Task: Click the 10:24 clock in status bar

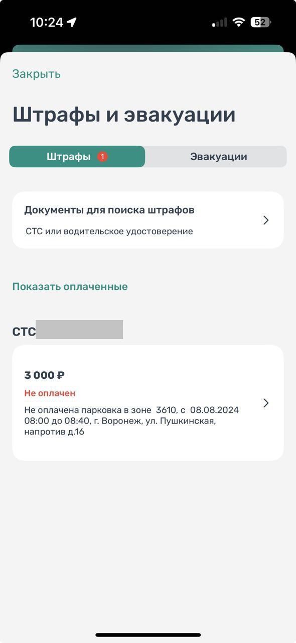Action: point(47,22)
